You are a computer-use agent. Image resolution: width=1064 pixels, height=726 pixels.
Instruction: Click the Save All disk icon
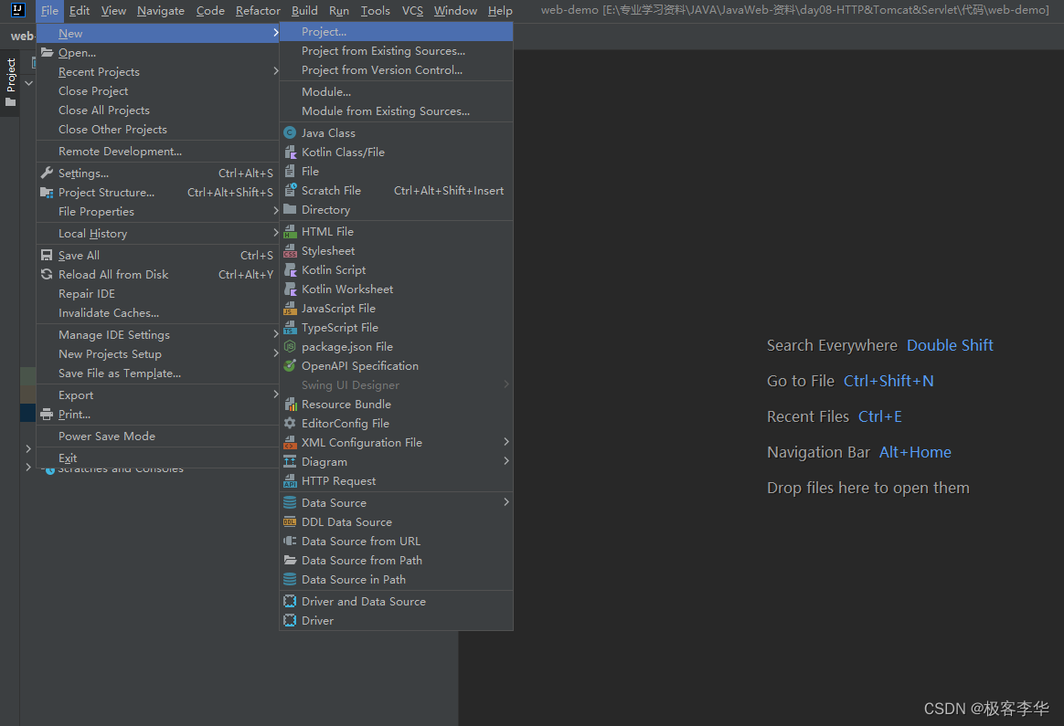(47, 256)
